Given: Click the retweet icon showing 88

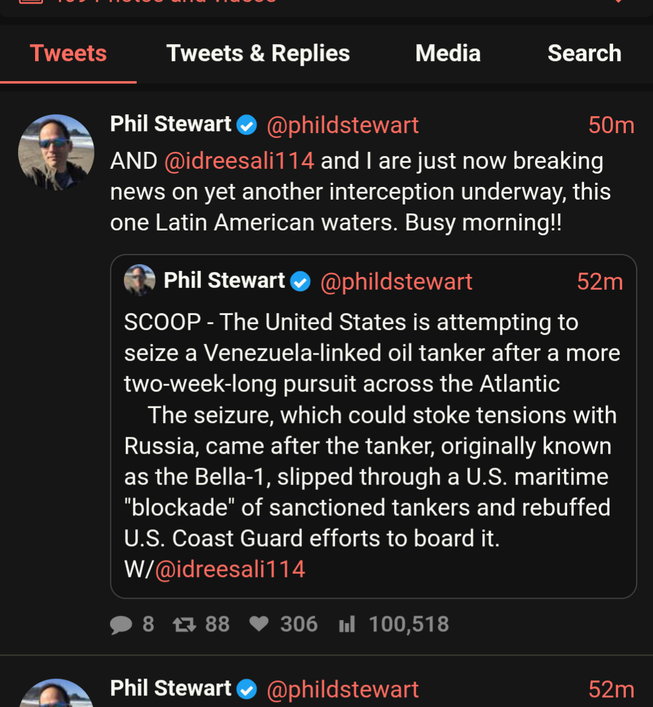Looking at the screenshot, I should [x=185, y=624].
